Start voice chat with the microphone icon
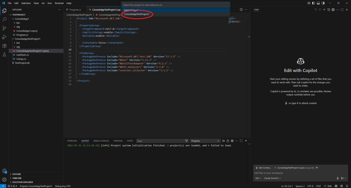Viewport: 351px width, 188px height. pos(338,178)
